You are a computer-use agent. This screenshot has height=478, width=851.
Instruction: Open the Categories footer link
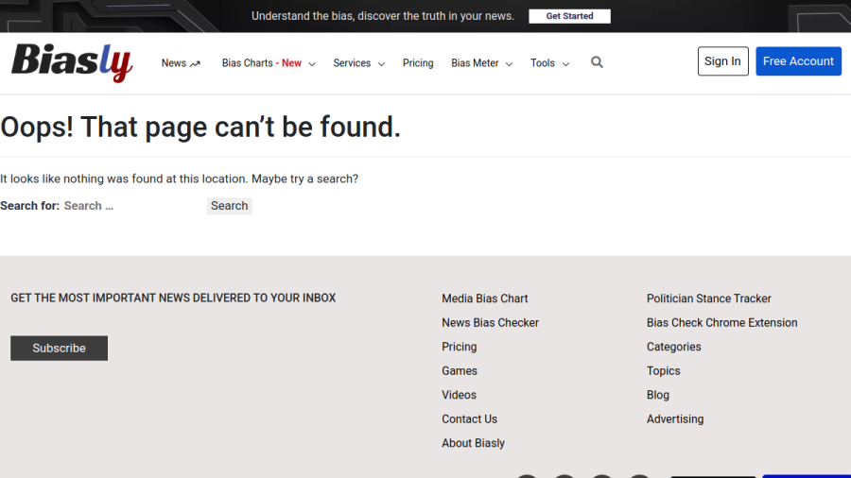pyautogui.click(x=673, y=347)
